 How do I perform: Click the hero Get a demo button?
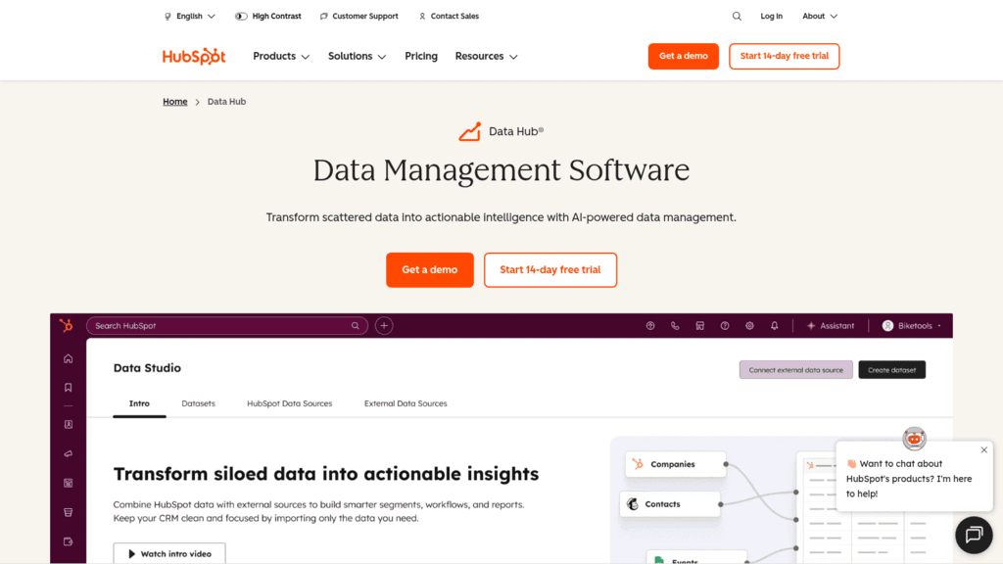coord(430,270)
